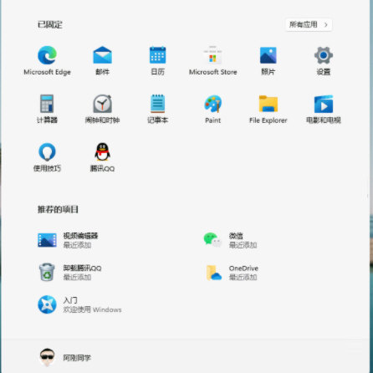This screenshot has width=373, height=373.
Task: Launch 腾讯QQ penguin app
Action: 102,157
